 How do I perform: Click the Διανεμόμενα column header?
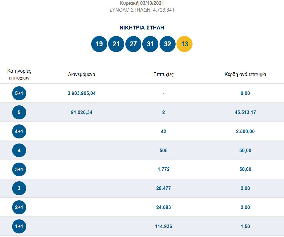pyautogui.click(x=81, y=74)
